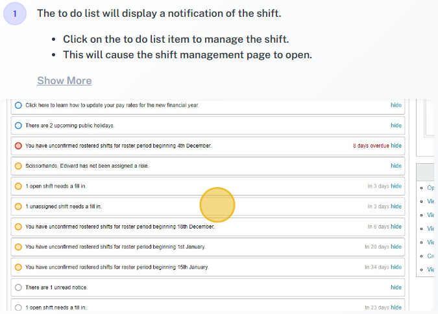The width and height of the screenshot is (438, 314).
Task: Open unconfirmed shifts beginning 15th January
Action: 117,267
